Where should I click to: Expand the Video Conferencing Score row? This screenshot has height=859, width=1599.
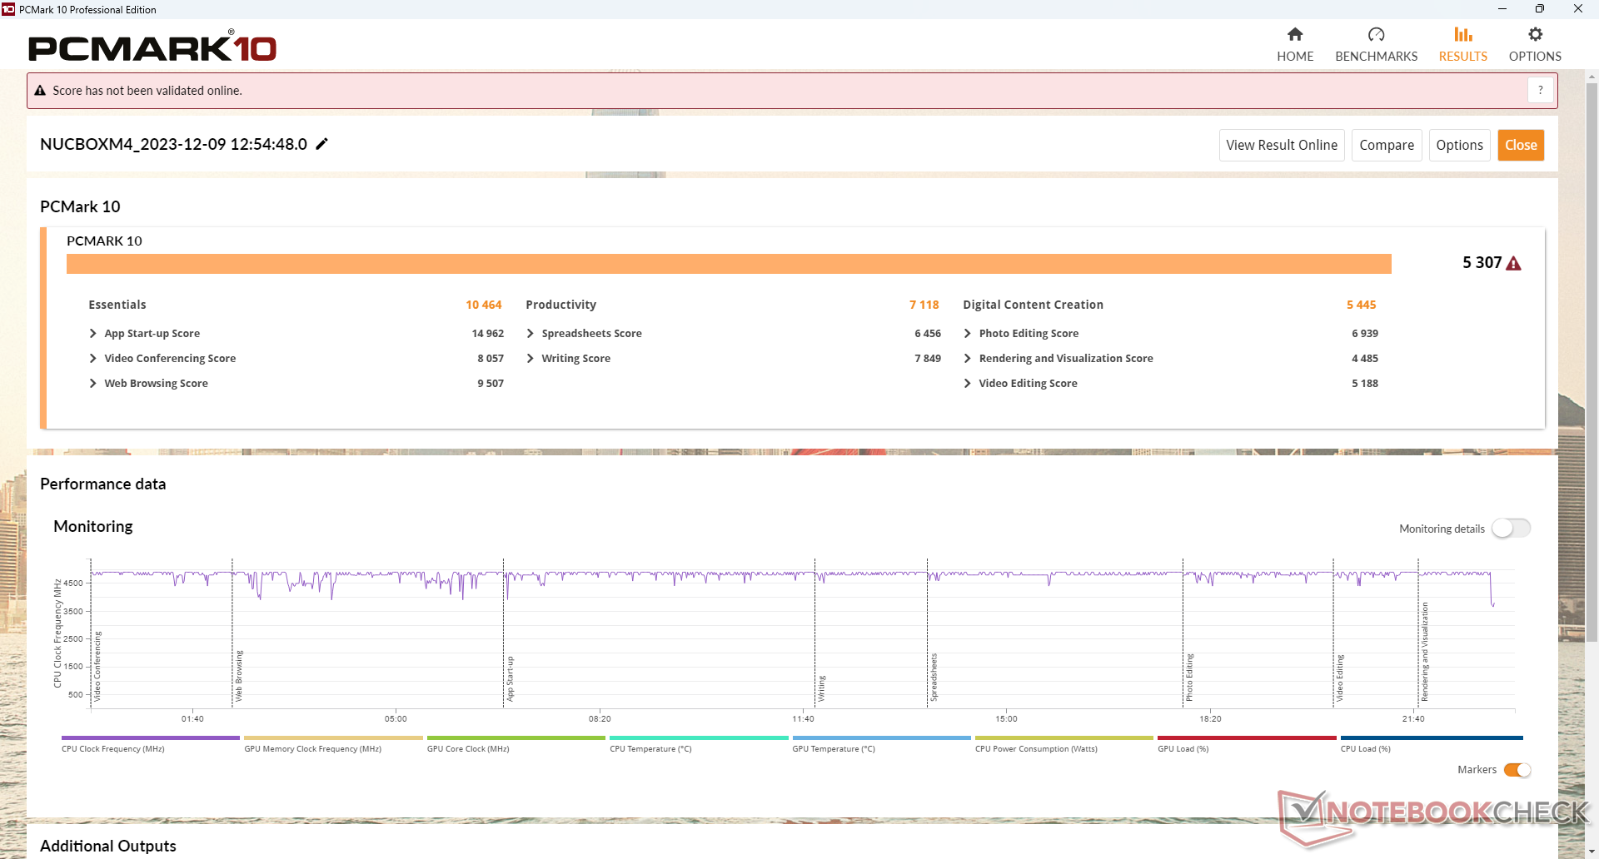pos(92,359)
